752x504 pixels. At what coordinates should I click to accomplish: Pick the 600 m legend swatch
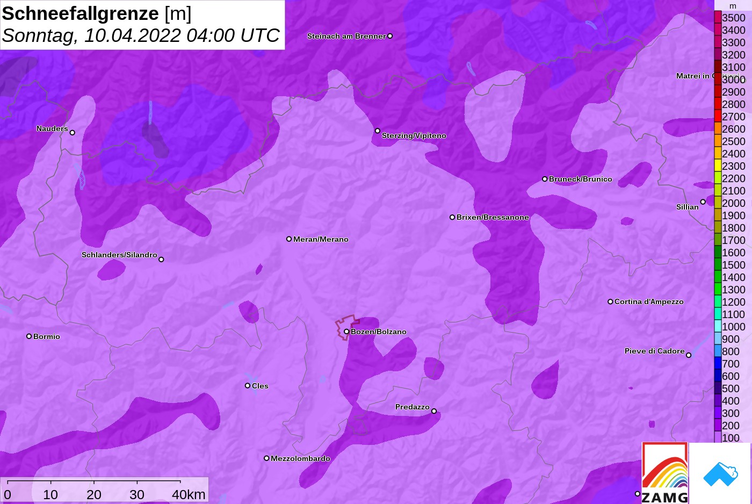(718, 376)
